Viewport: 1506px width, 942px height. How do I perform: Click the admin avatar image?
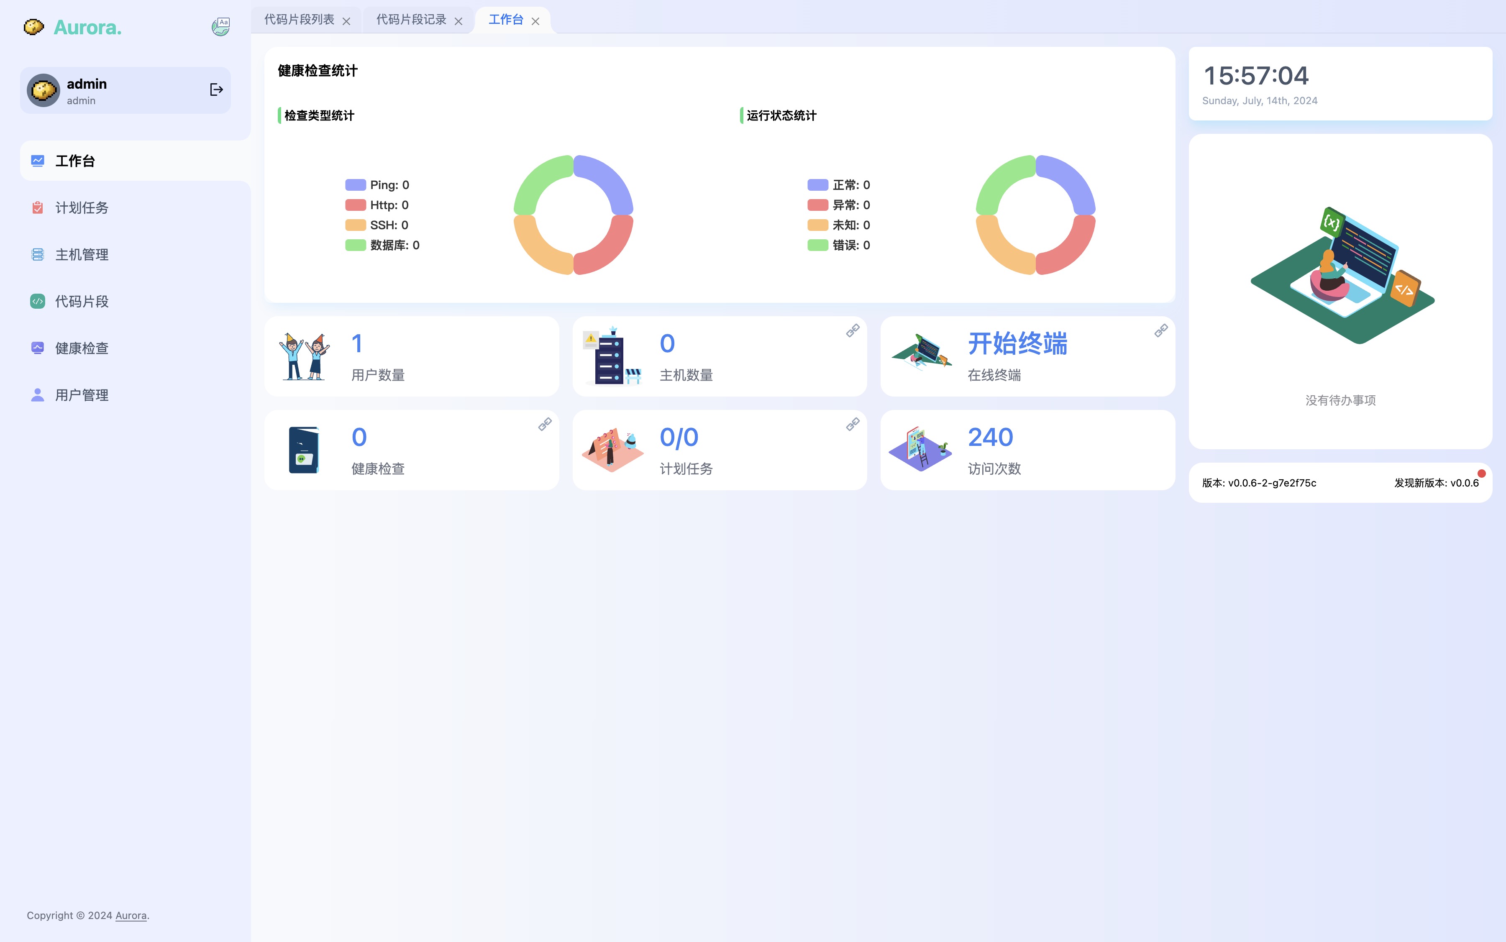coord(42,89)
